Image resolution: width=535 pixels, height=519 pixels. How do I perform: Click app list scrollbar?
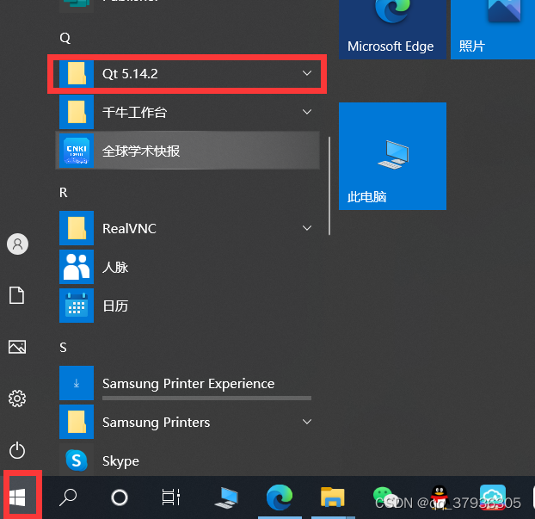[x=329, y=186]
